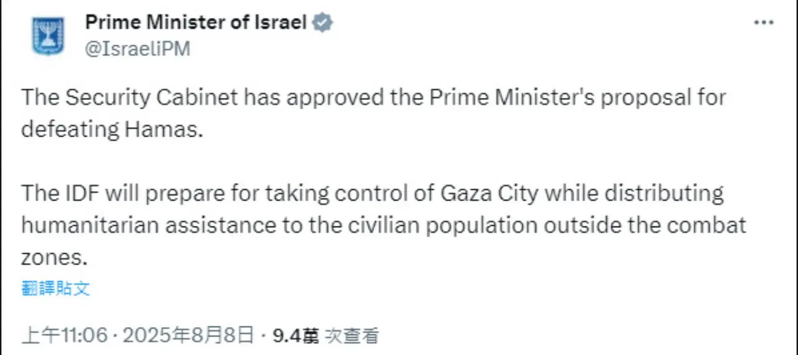Open the Israeli PM profile avatar
Screen dimensions: 798x355
48,35
